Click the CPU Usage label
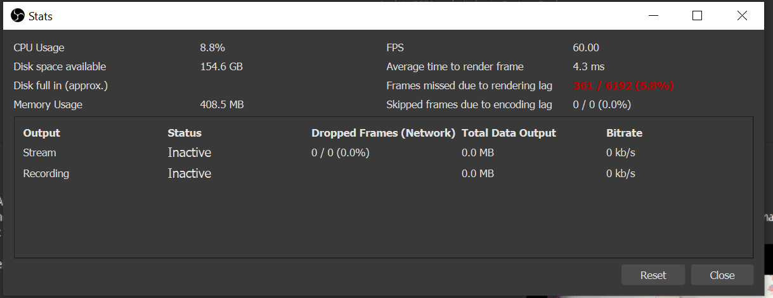Screen dimensions: 773x298 coord(39,47)
